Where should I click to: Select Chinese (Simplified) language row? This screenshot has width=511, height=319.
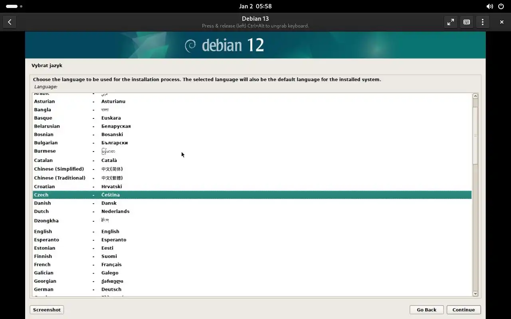click(x=252, y=169)
